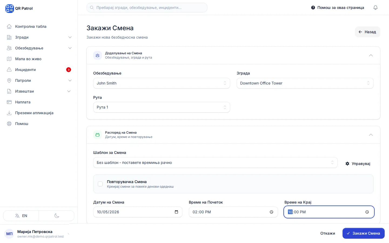
Task: Open the Шаблон за Смена dropdown
Action: point(215,163)
